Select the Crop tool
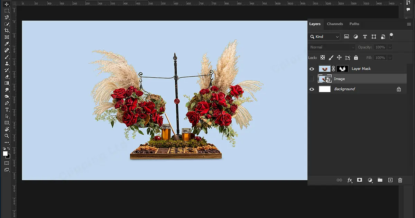The image size is (415, 218). 7,29
